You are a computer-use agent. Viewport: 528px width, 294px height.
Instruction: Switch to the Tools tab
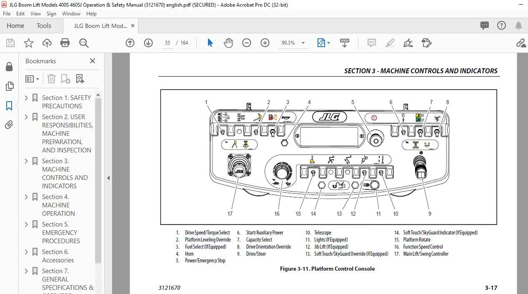pyautogui.click(x=44, y=26)
